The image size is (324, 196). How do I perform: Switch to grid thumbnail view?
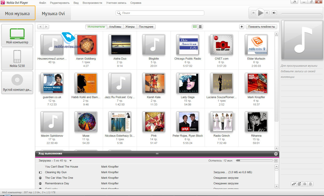pyautogui.click(x=195, y=27)
